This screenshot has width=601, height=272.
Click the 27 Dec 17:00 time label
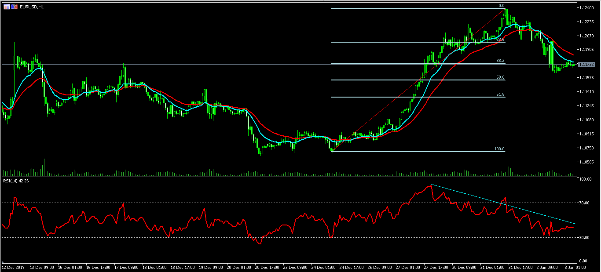(x=435, y=267)
